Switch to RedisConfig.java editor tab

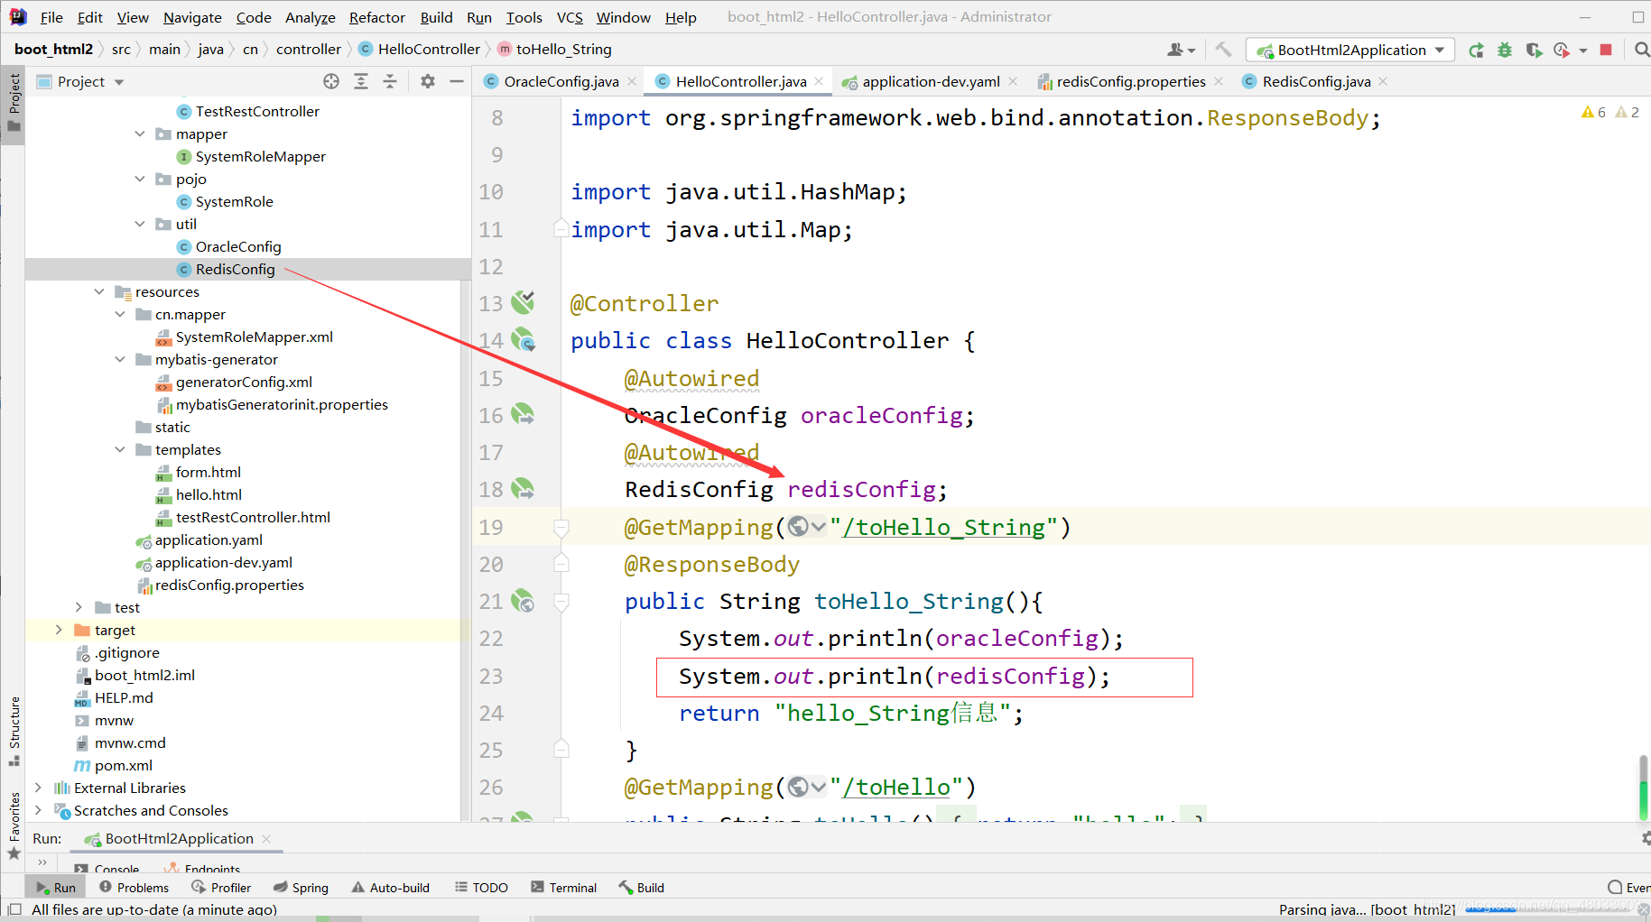tap(1316, 81)
